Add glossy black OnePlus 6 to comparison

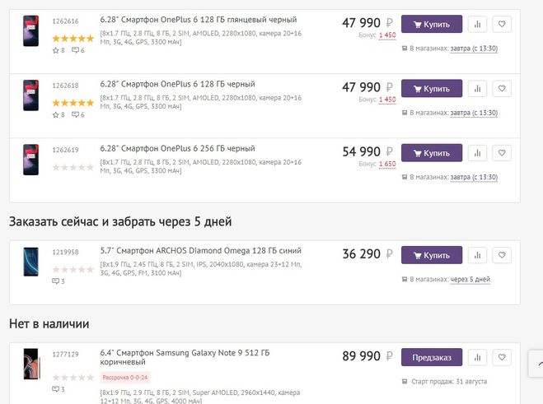coord(477,24)
